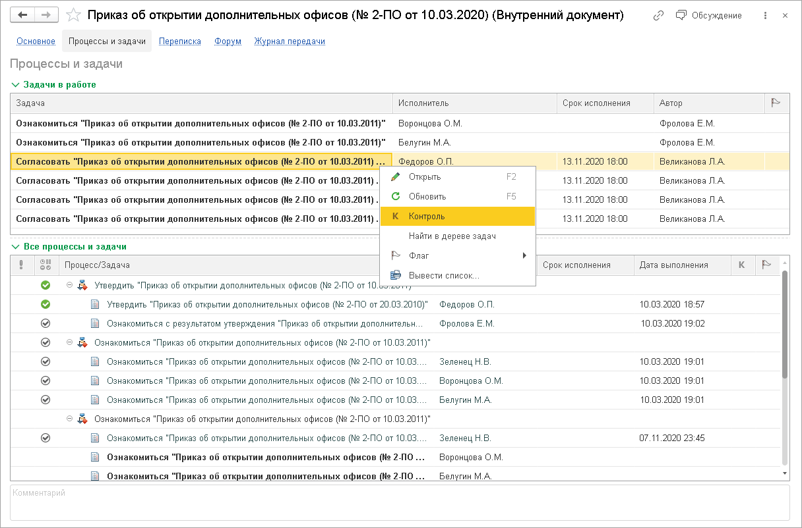Click green refresh icon of Обновить item

[x=395, y=196]
